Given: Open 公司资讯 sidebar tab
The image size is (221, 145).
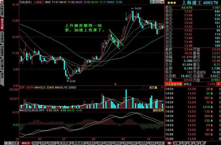Looking at the screenshot, I should tap(2, 37).
